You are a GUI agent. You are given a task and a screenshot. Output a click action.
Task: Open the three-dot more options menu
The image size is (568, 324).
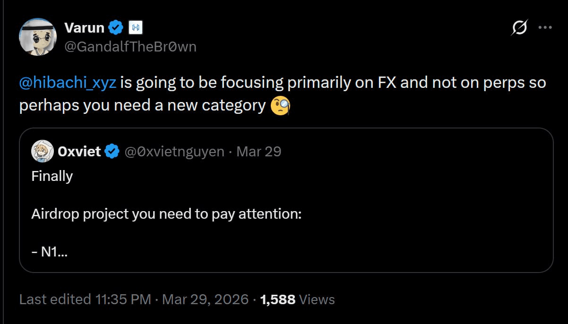point(545,28)
